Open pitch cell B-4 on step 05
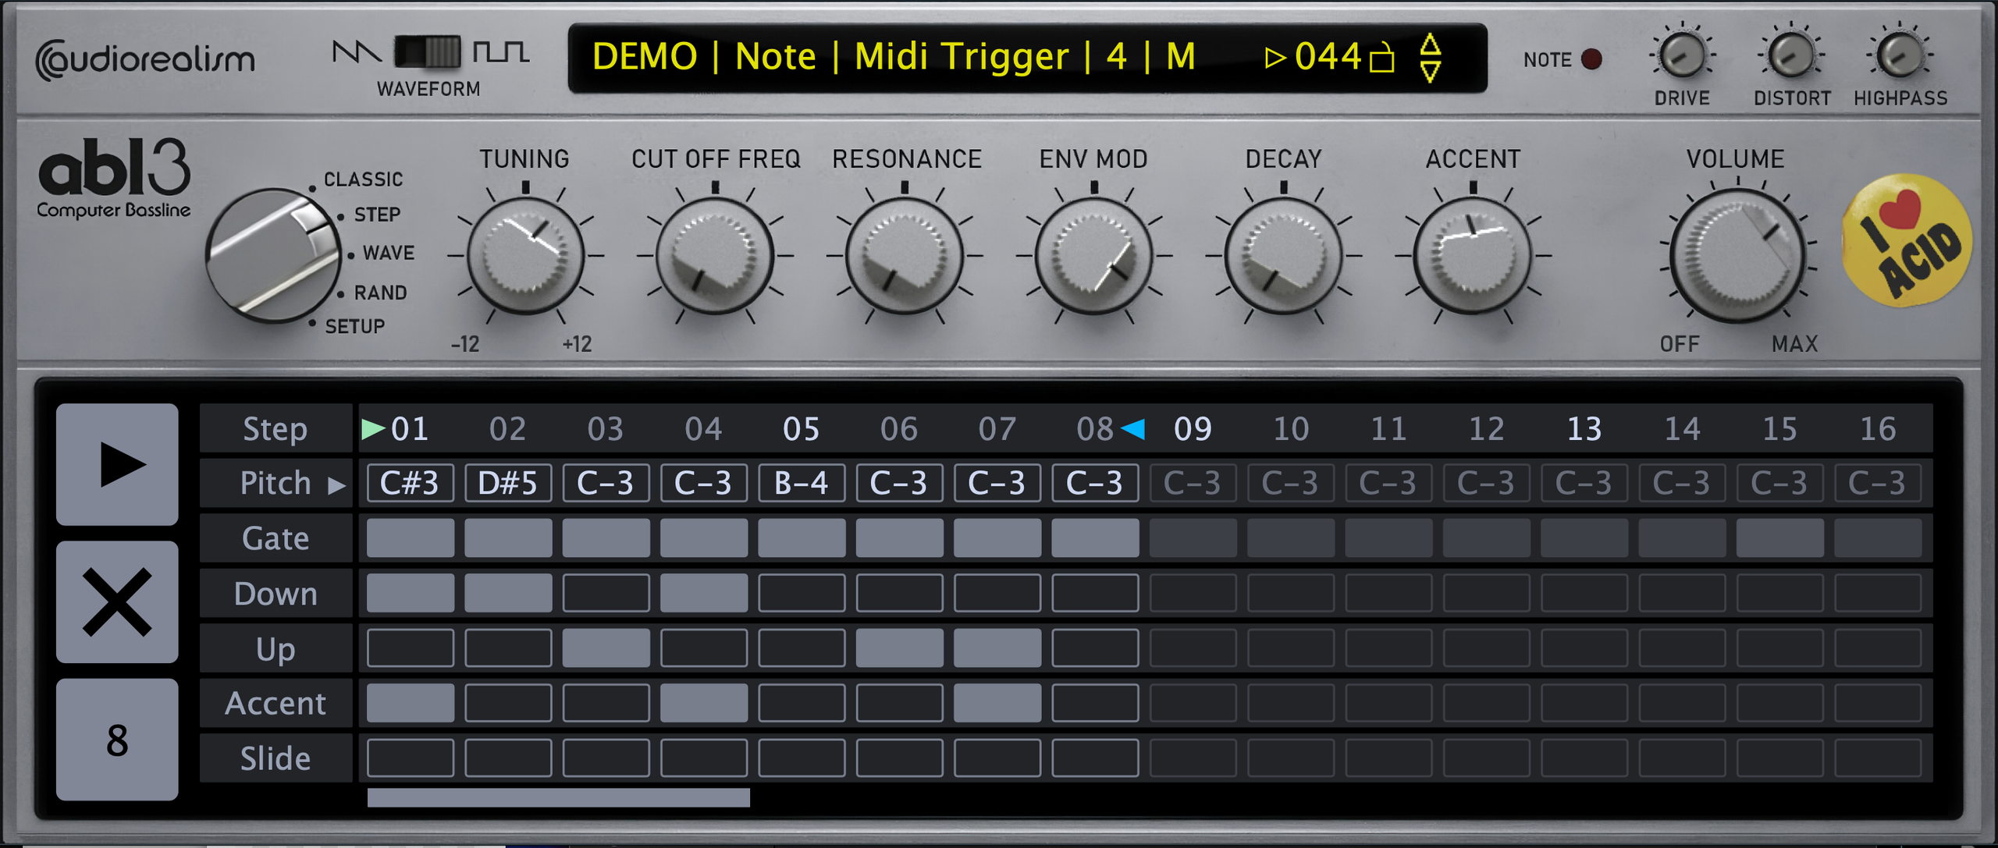Screen dimensions: 1998x848 [x=802, y=483]
